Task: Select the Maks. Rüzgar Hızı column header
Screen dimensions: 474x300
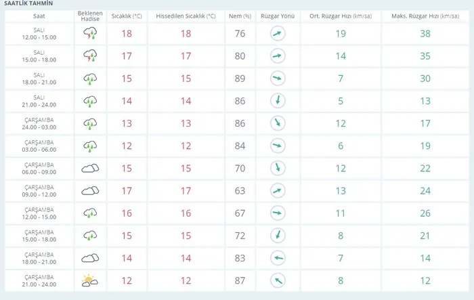Action: [426, 15]
